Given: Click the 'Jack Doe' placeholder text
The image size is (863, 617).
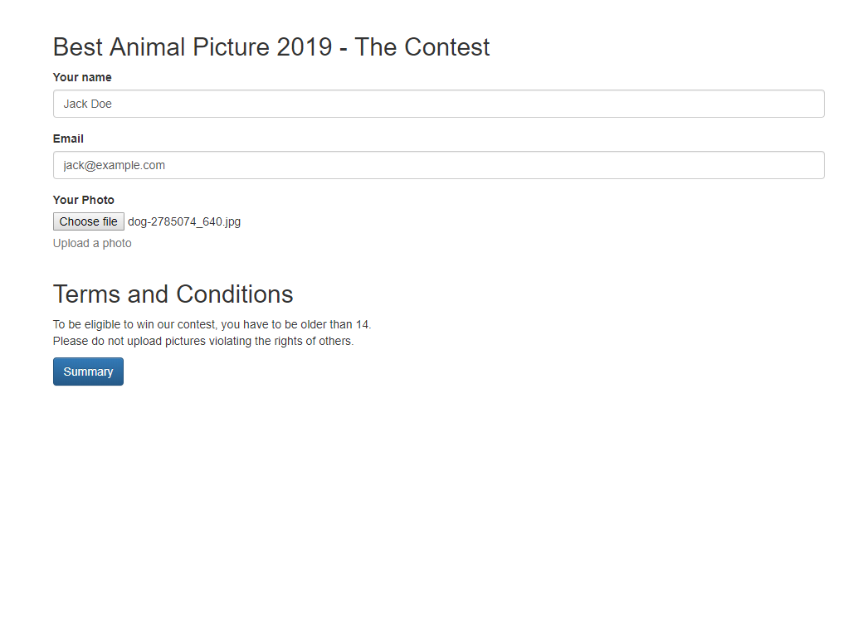Looking at the screenshot, I should (x=88, y=104).
